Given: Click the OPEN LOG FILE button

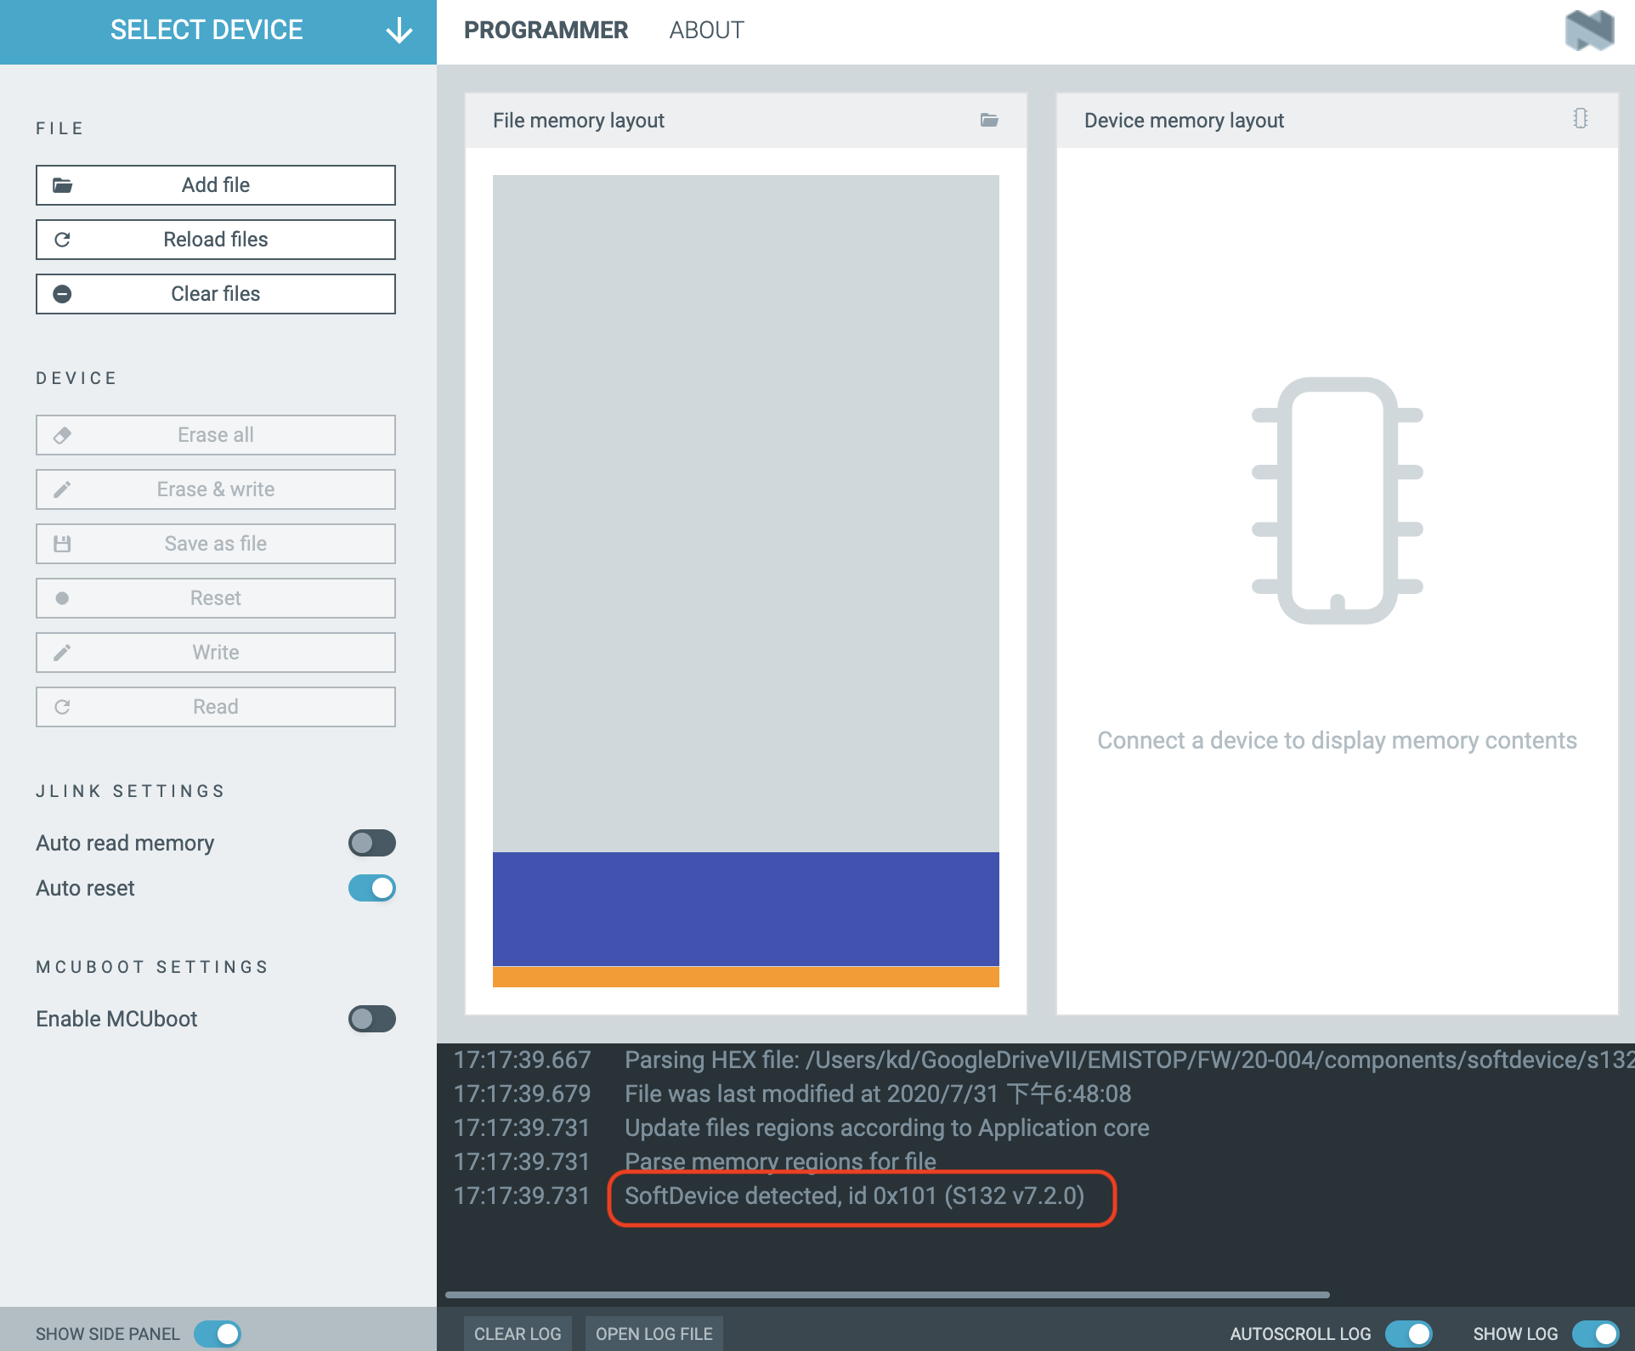Looking at the screenshot, I should (656, 1332).
